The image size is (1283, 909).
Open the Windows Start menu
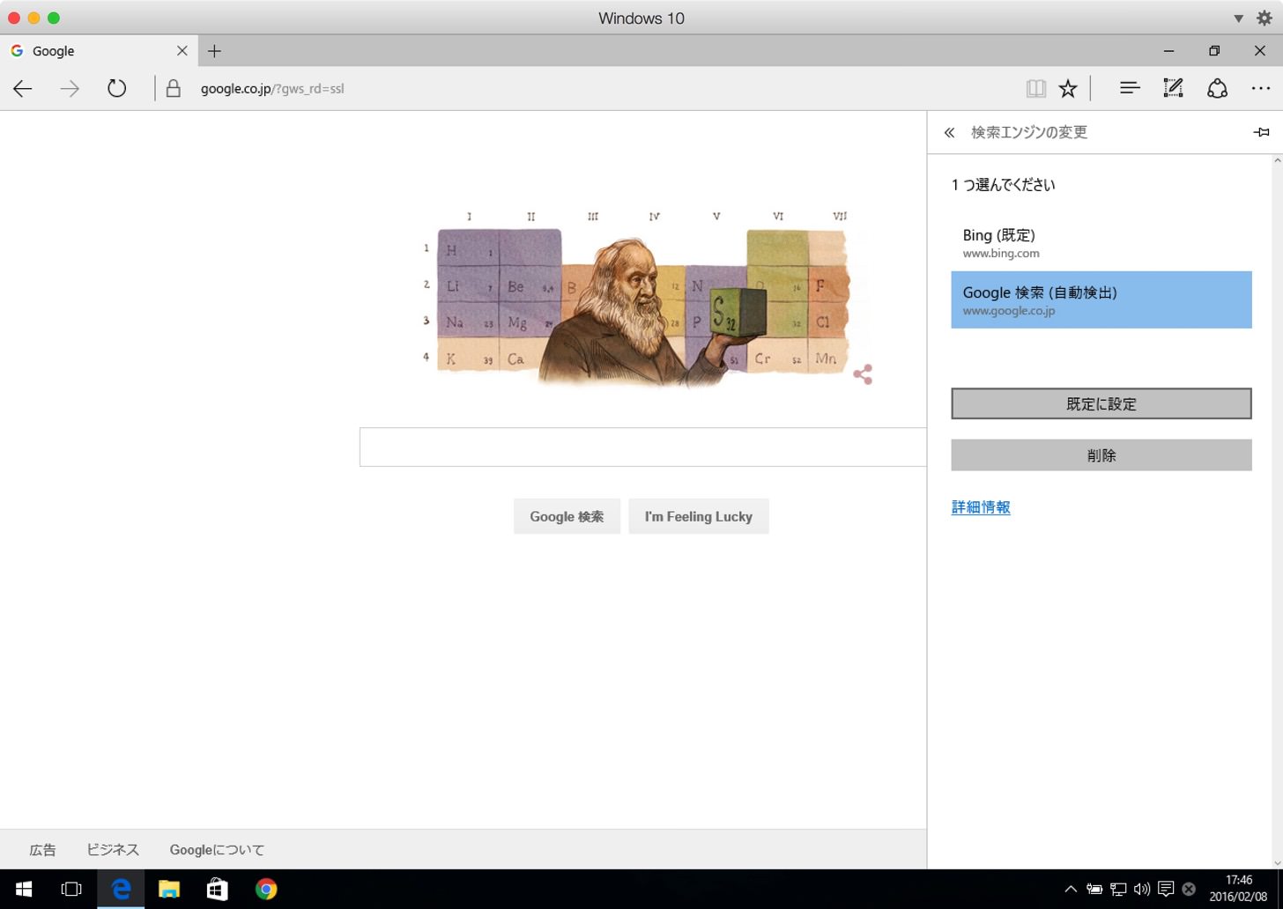24,889
